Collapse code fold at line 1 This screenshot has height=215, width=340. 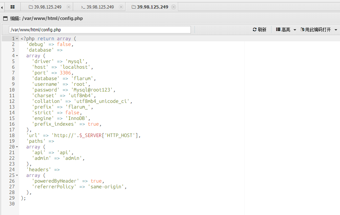coord(17,38)
